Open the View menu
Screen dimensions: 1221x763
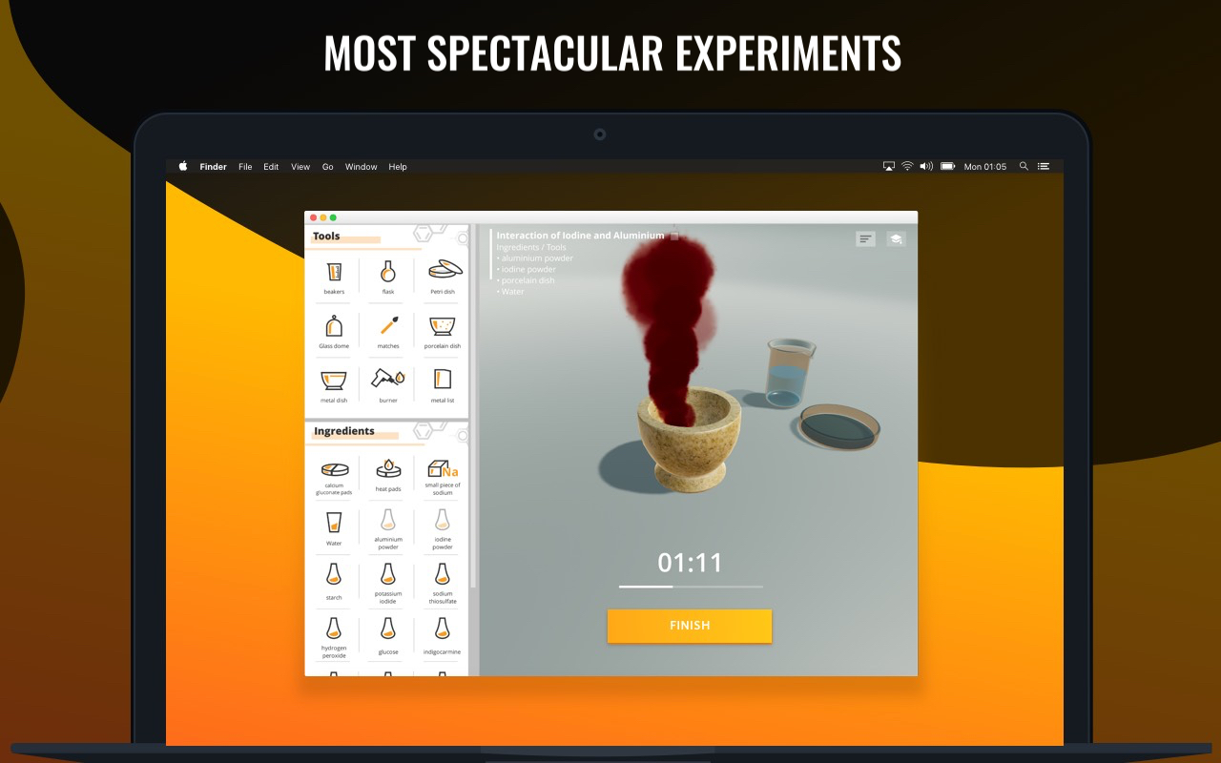300,167
